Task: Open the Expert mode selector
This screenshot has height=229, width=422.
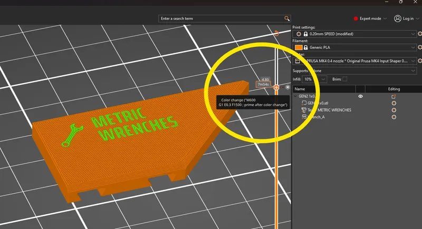Action: click(x=370, y=18)
